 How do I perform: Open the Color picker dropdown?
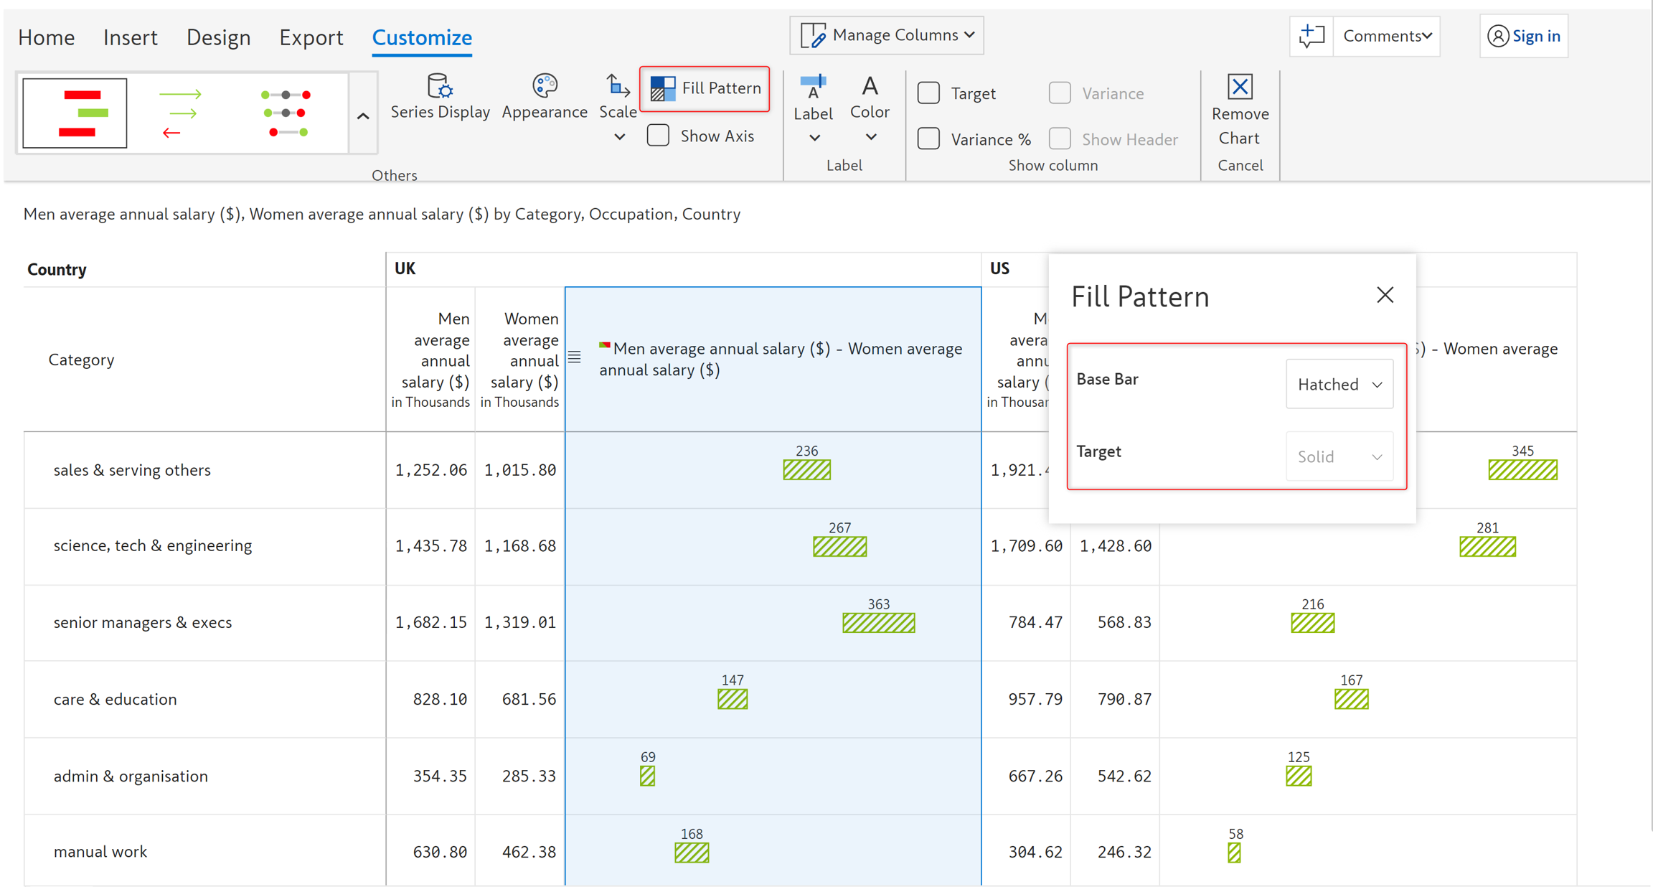pyautogui.click(x=870, y=136)
